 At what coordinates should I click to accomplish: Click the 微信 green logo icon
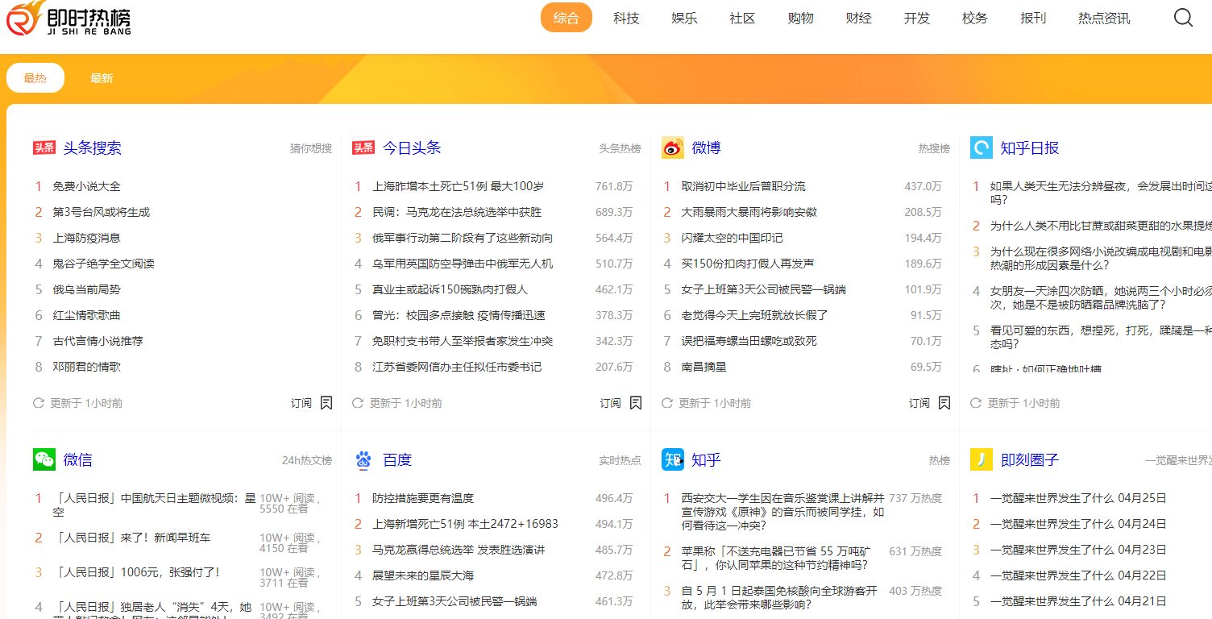(44, 459)
